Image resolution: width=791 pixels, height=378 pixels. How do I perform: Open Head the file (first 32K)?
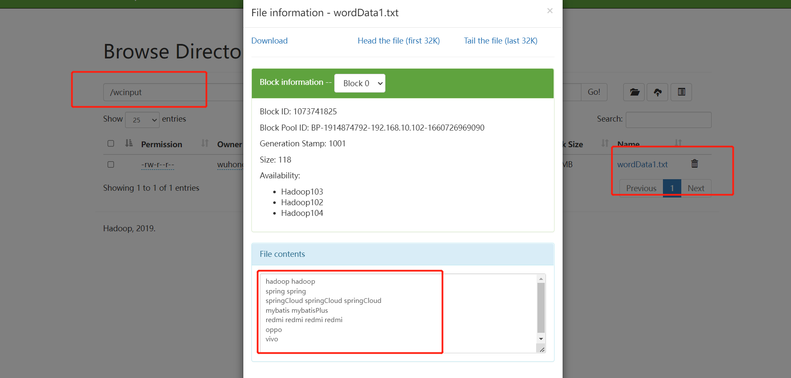coord(399,41)
